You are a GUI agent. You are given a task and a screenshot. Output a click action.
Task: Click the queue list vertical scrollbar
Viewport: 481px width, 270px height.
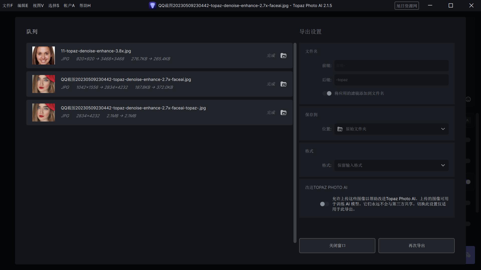coord(295,142)
